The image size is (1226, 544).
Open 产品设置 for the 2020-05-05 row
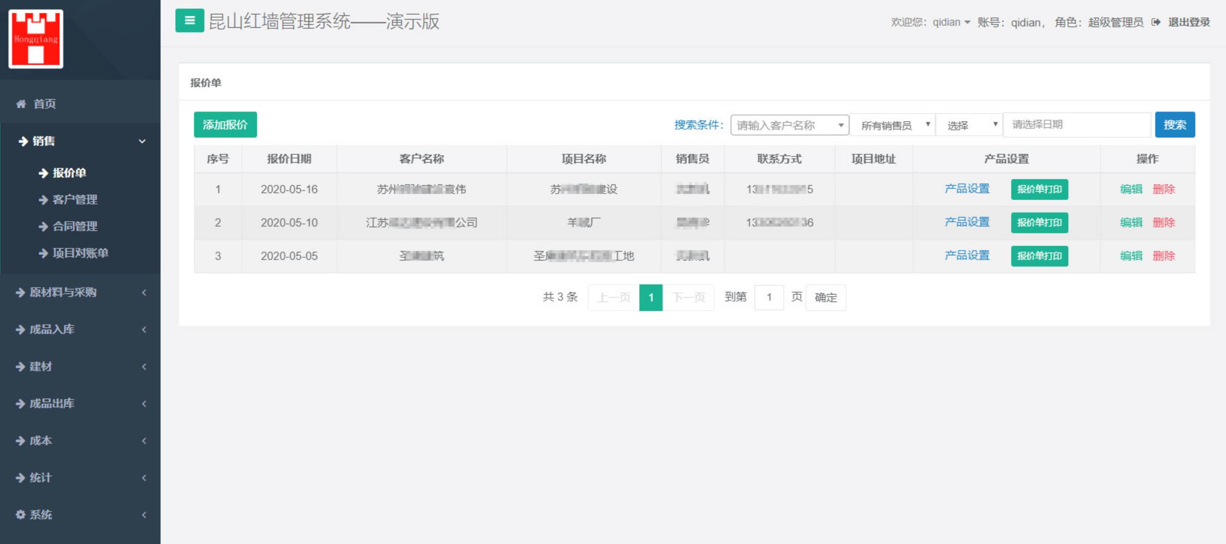(x=967, y=255)
